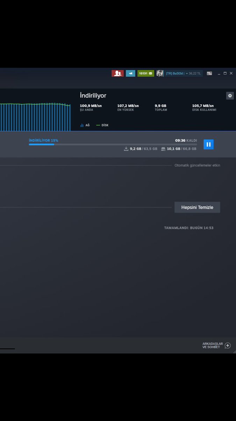Click the İNDİRİLİYOR 15% status label
The width and height of the screenshot is (236, 421).
coord(44,140)
